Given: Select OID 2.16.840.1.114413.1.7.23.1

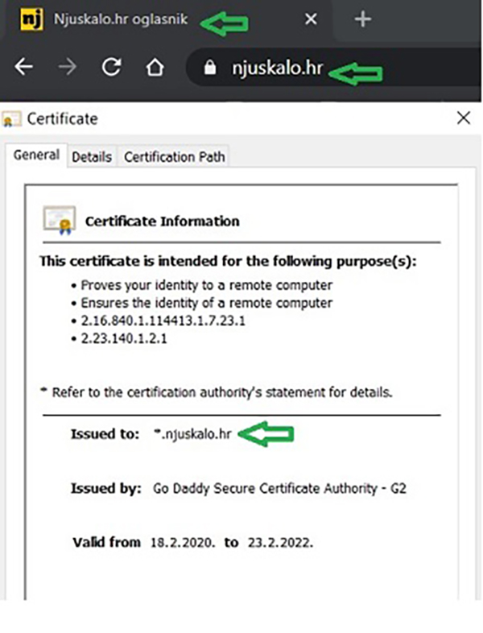Looking at the screenshot, I should (x=163, y=321).
